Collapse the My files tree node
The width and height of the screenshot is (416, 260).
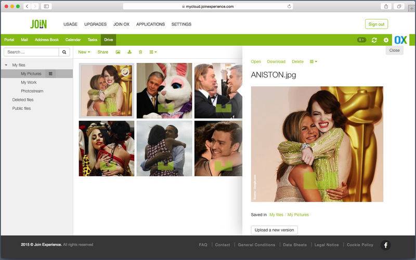(6, 65)
